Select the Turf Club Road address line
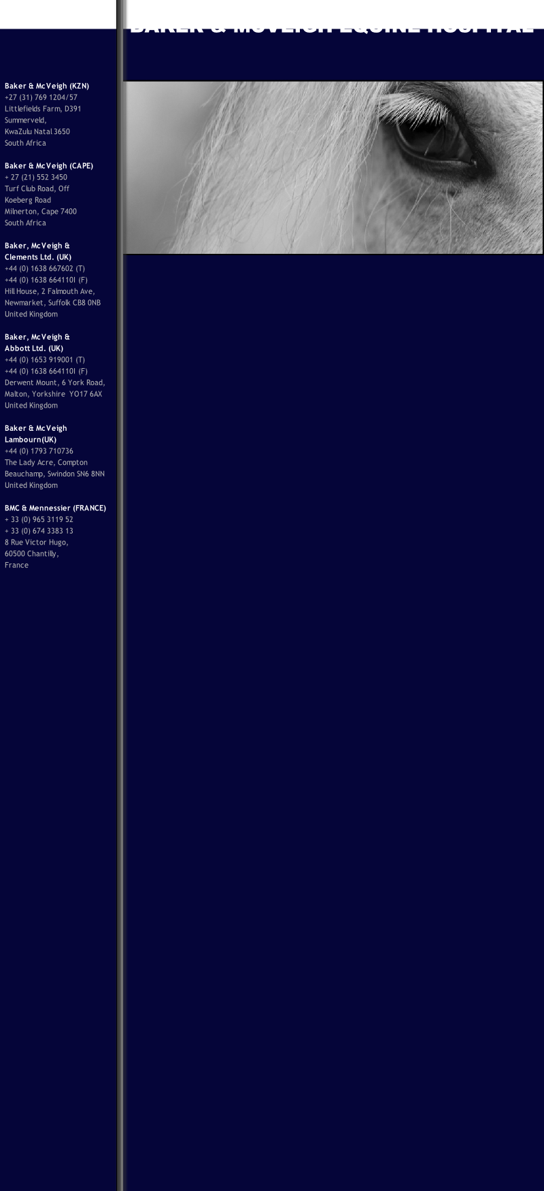Viewport: 544px width, 1191px height. pos(37,189)
